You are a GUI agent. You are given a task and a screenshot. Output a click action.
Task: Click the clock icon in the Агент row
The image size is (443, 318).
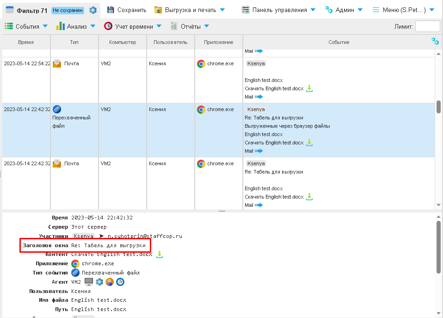(x=120, y=281)
